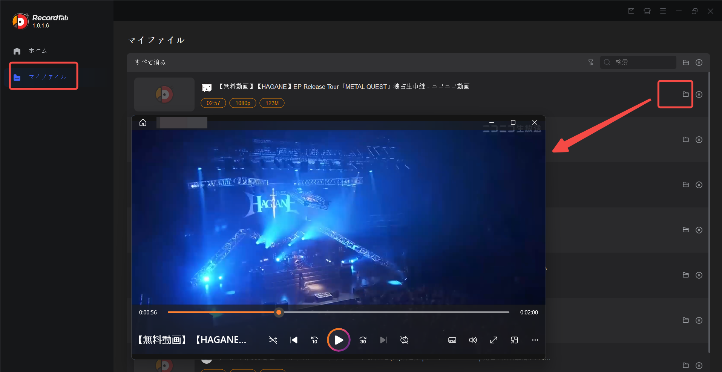Open the skin theme shirt icon
The image size is (722, 372).
647,11
